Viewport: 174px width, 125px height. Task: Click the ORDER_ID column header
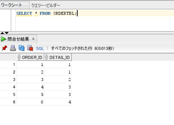click(x=32, y=58)
